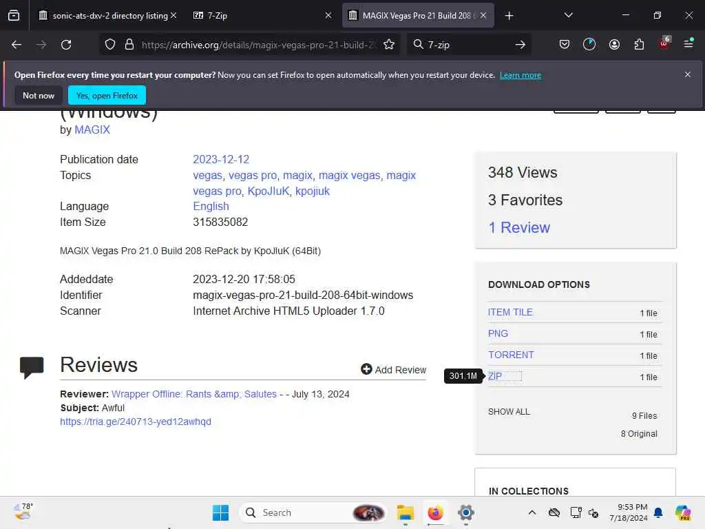This screenshot has height=529, width=705.
Task: Bookmark this page with star icon
Action: click(x=389, y=45)
